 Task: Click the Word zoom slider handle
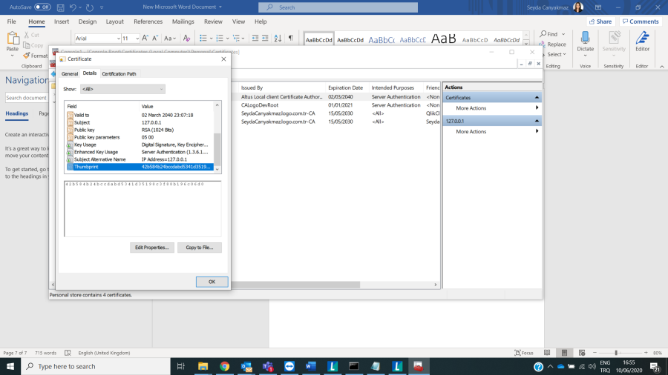616,353
